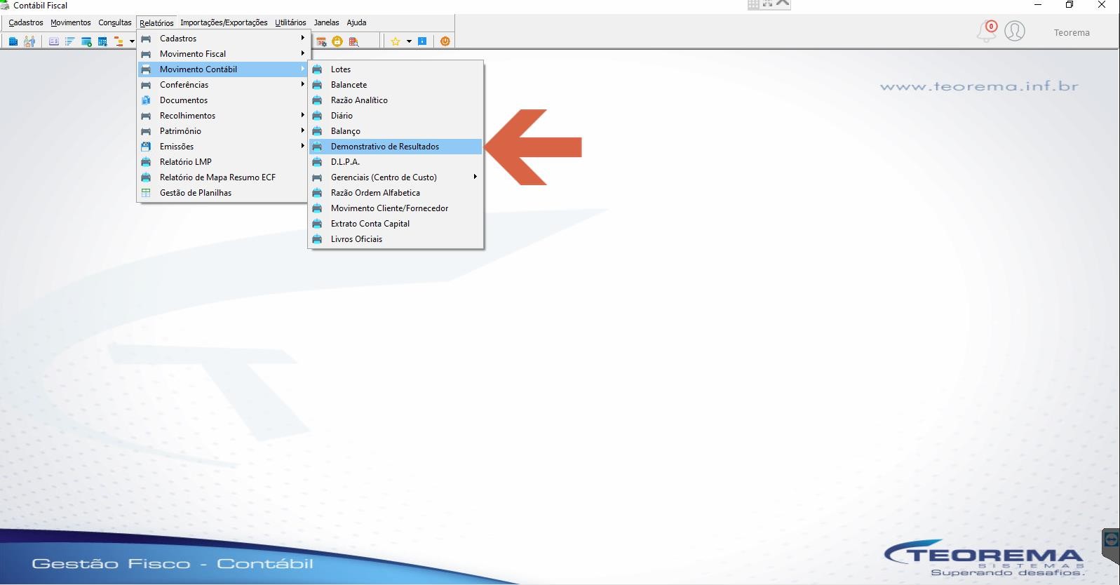1120x585 pixels.
Task: Expand the Movimento Fiscal submenu arrow
Action: coord(303,53)
